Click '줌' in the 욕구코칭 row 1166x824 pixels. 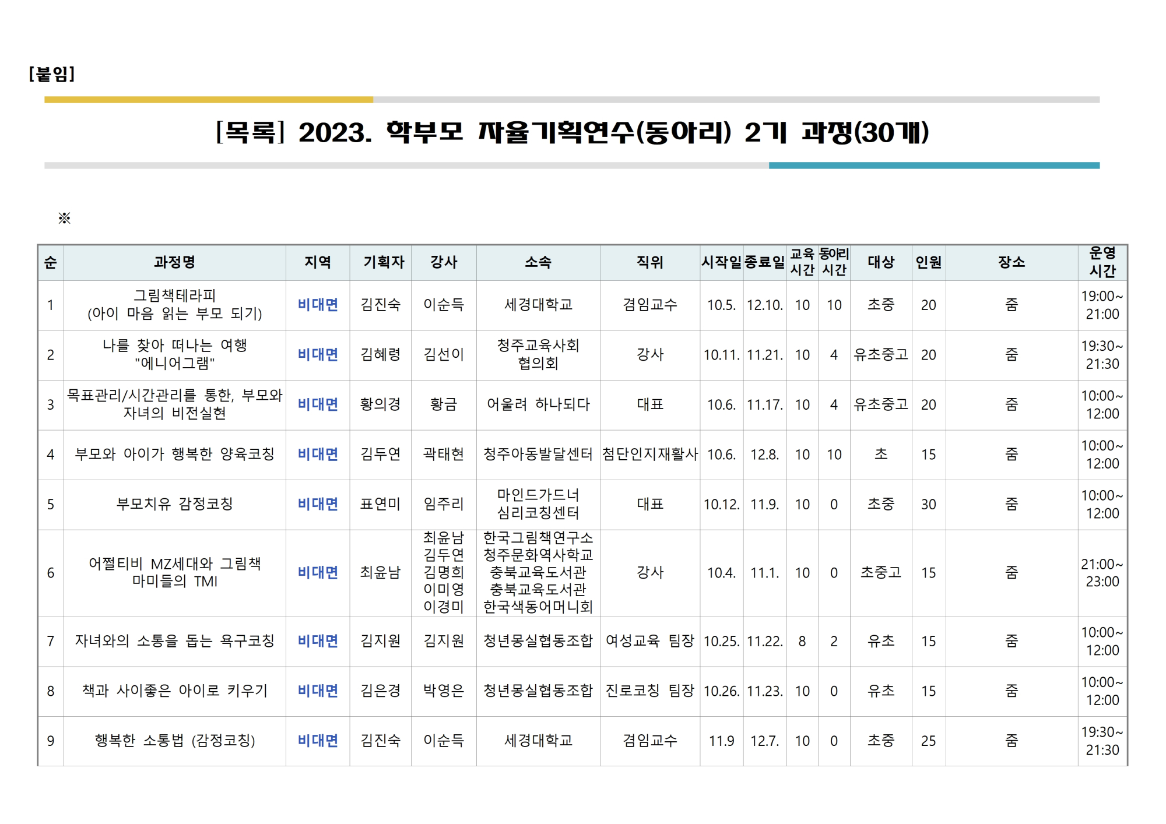click(1012, 641)
